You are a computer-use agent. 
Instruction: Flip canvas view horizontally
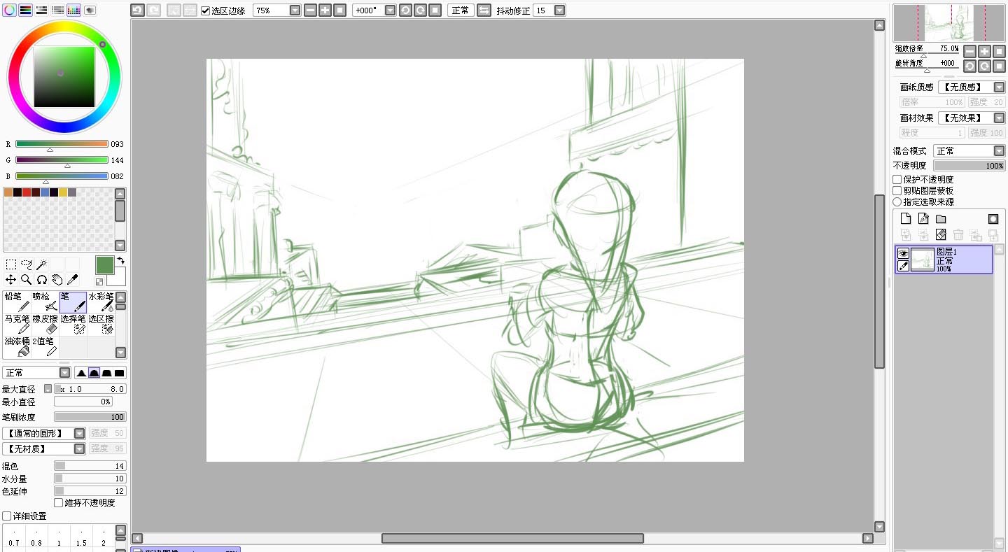484,10
